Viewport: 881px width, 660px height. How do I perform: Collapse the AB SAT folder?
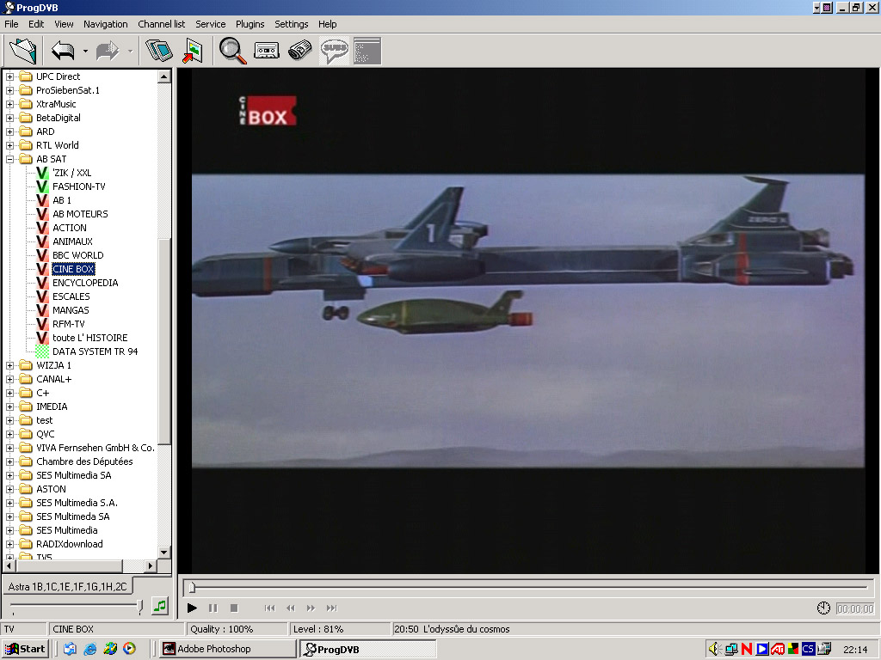click(x=9, y=159)
